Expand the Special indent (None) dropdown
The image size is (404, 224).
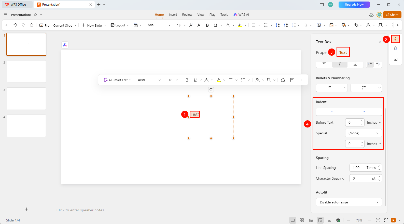(x=364, y=133)
